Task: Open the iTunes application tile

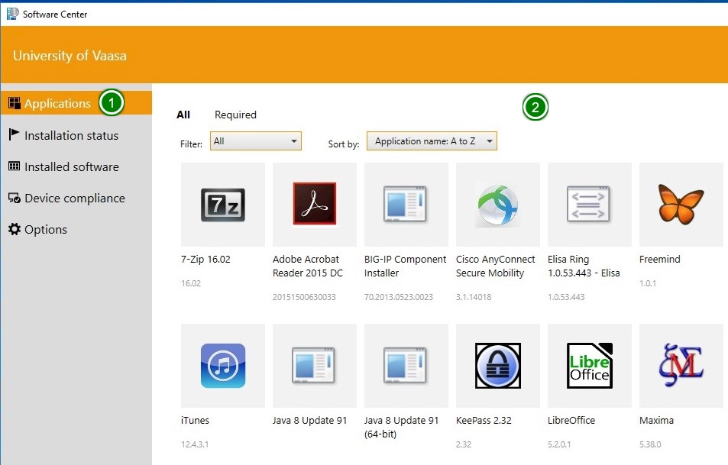Action: [x=222, y=365]
